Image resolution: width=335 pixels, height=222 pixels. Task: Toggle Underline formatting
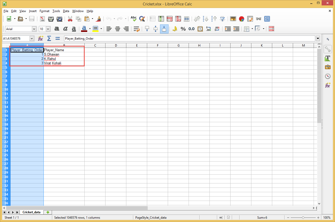click(74, 29)
